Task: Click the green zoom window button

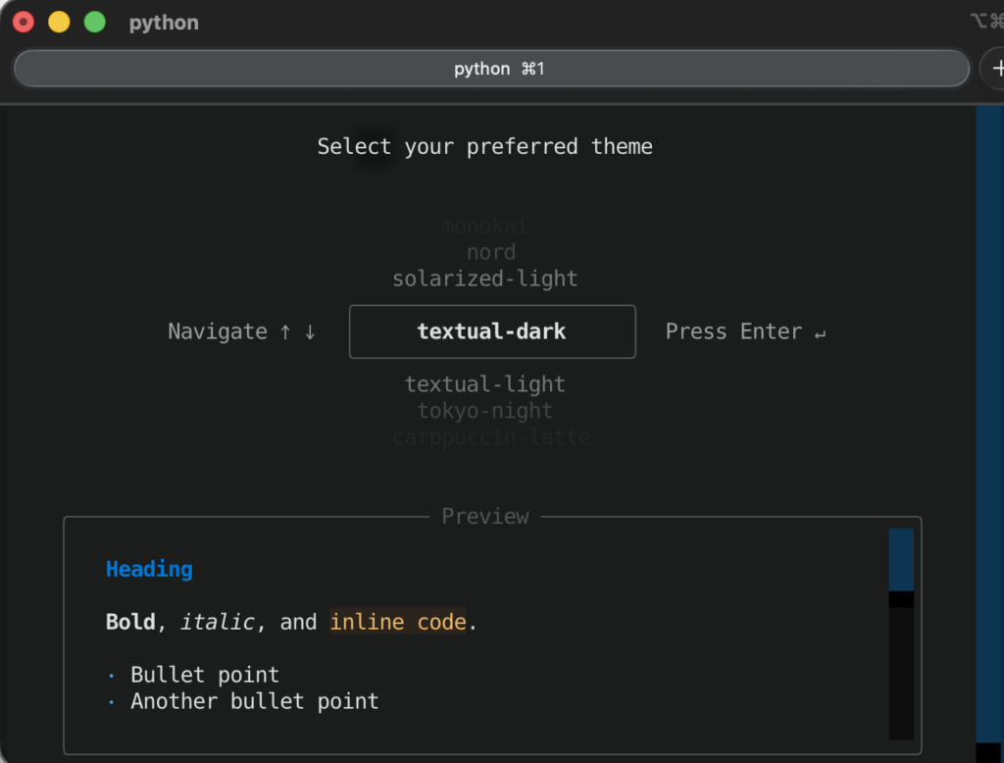Action: (x=94, y=22)
